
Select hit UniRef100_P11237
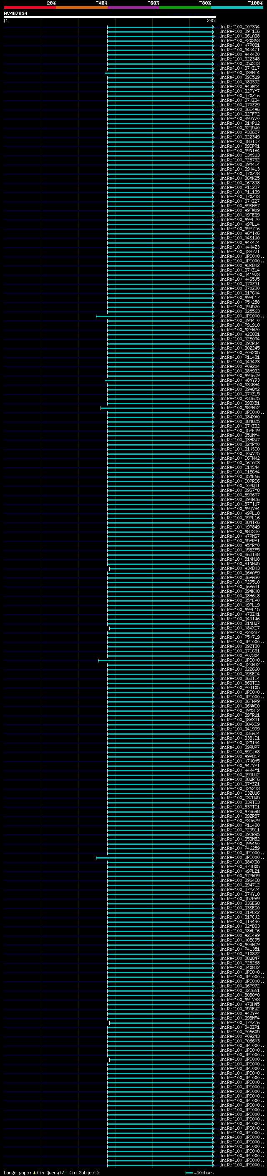pyautogui.click(x=239, y=188)
